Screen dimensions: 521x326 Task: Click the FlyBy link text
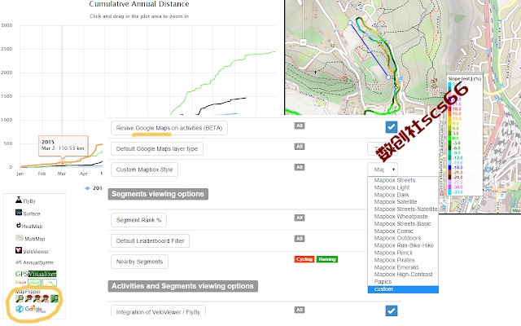(29, 201)
